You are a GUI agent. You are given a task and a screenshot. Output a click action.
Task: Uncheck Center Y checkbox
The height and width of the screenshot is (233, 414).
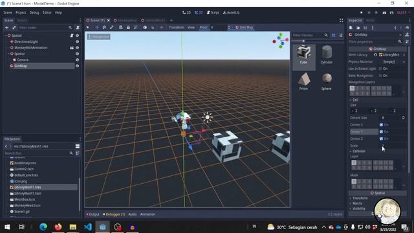pyautogui.click(x=381, y=131)
